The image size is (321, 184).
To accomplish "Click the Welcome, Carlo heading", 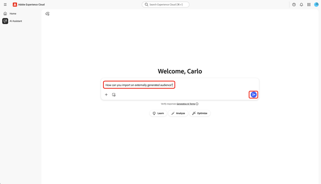I will click(180, 71).
